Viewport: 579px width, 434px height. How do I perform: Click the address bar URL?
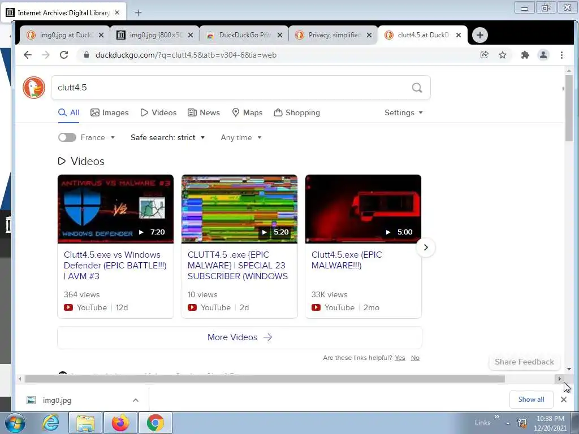[x=186, y=55]
